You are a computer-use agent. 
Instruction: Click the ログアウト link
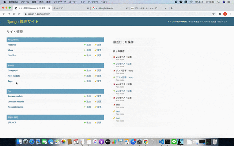pyautogui.click(x=223, y=22)
